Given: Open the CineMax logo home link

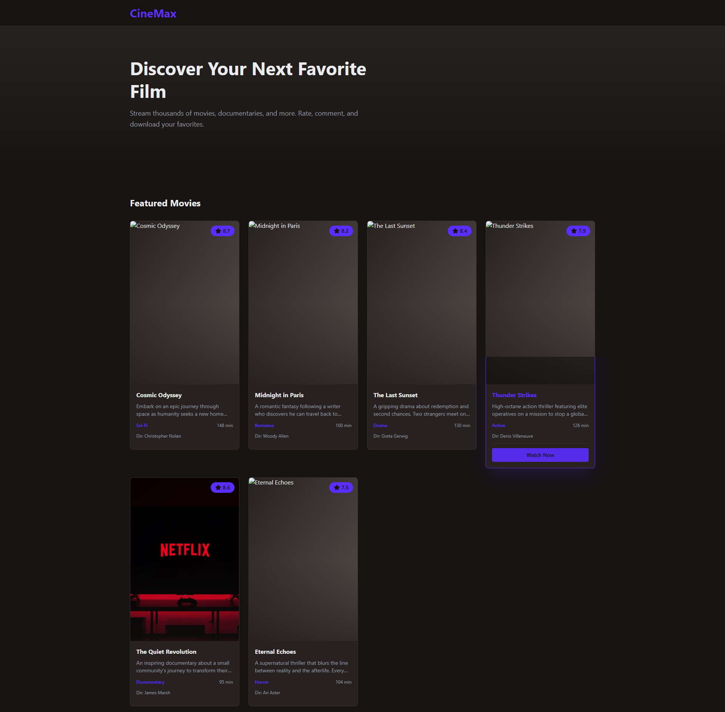Looking at the screenshot, I should [153, 14].
